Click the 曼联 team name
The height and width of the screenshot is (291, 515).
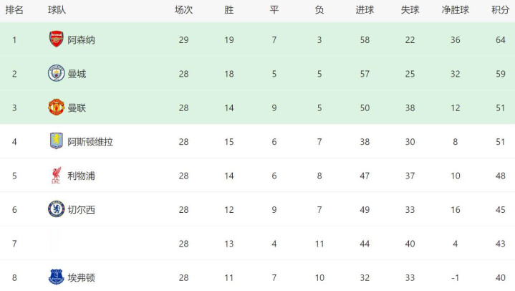77,108
